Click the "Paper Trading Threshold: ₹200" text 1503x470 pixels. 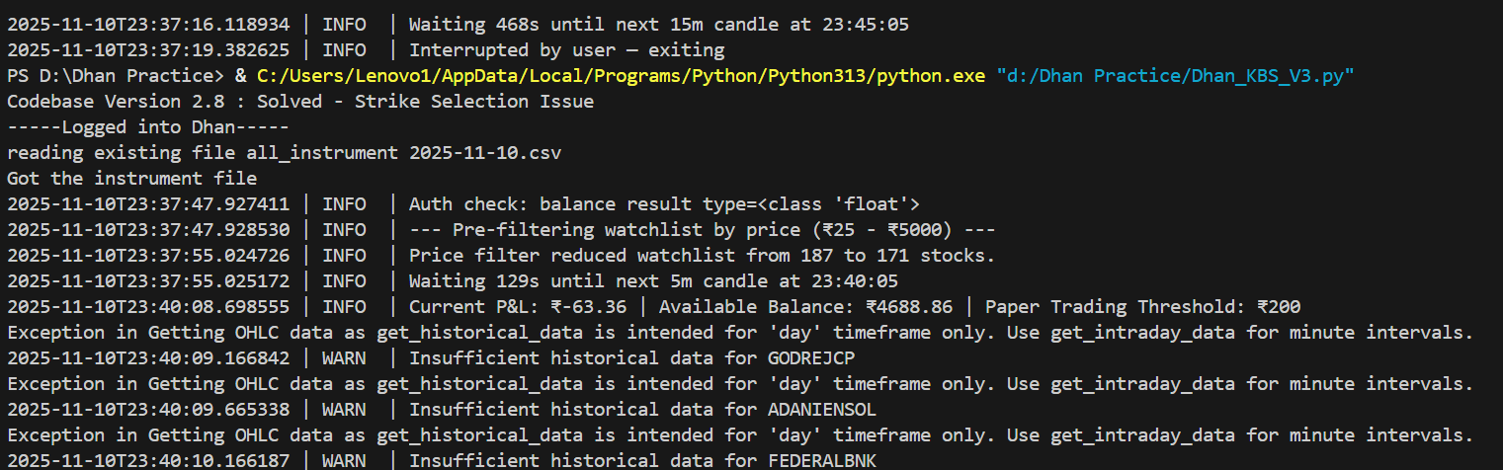(1142, 307)
